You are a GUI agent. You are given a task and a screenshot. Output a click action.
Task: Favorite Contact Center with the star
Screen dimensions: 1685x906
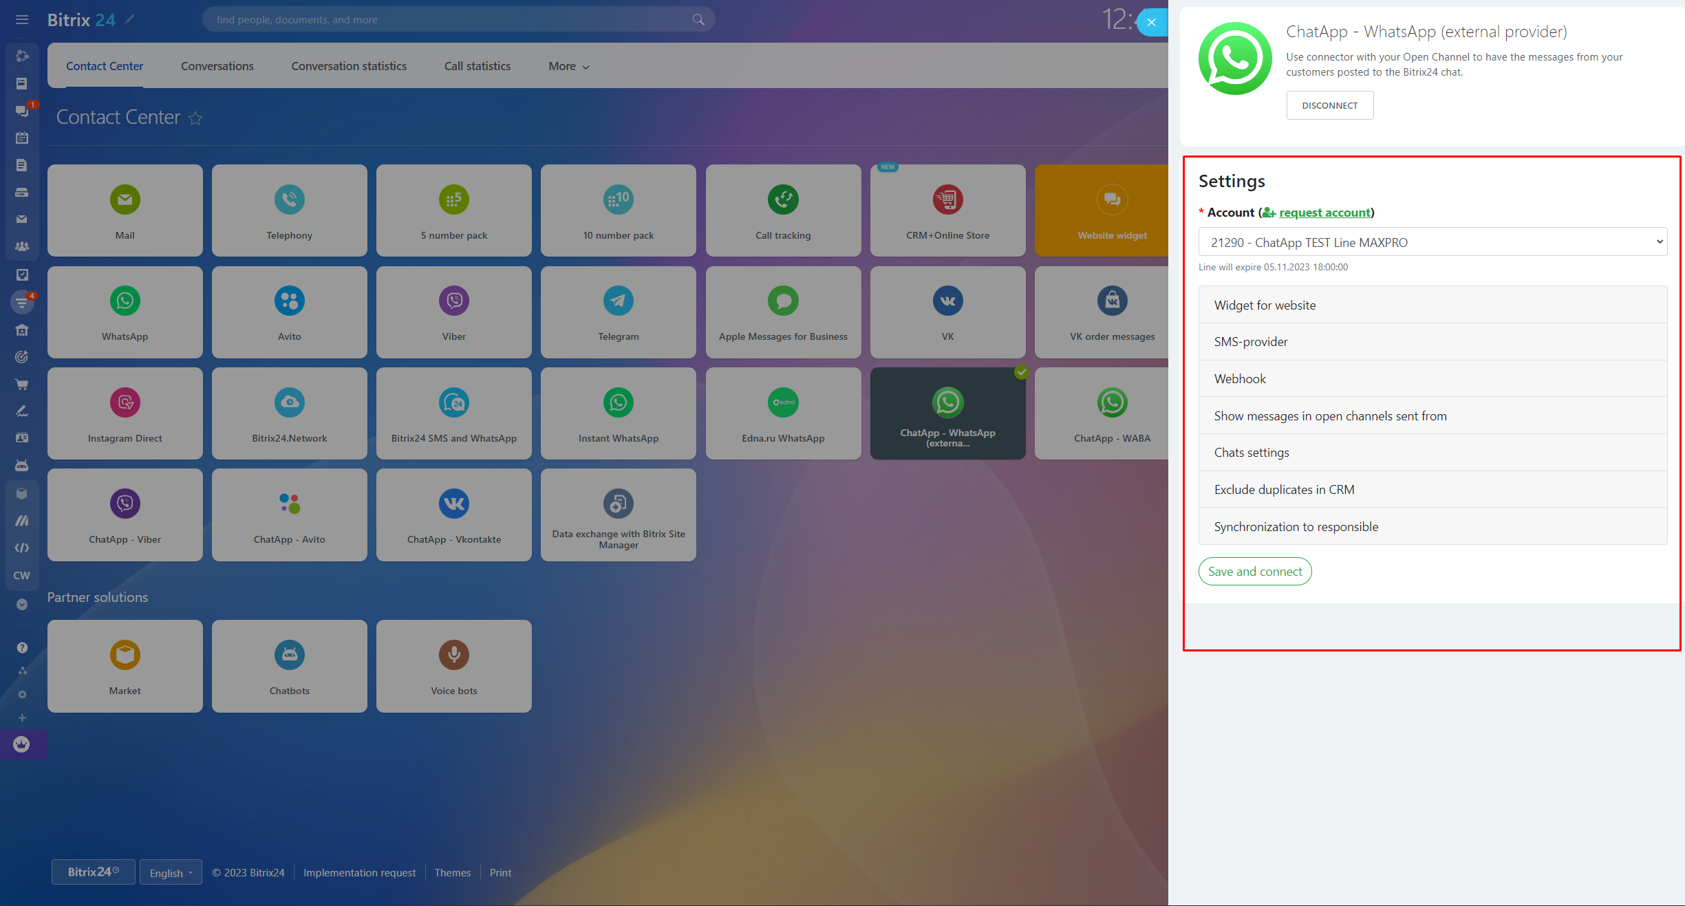coord(195,118)
